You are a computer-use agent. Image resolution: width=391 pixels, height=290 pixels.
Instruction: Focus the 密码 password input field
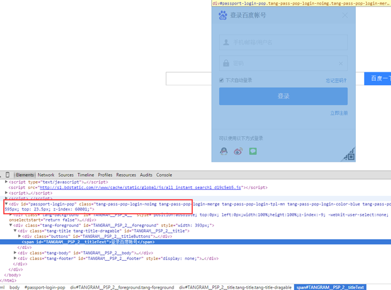point(283,63)
